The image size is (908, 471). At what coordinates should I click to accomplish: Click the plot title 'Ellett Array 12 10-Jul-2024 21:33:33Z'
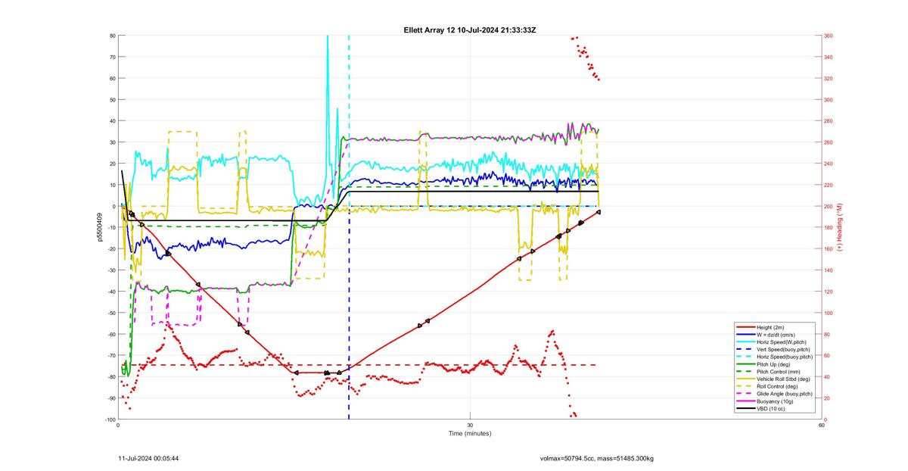click(x=470, y=30)
